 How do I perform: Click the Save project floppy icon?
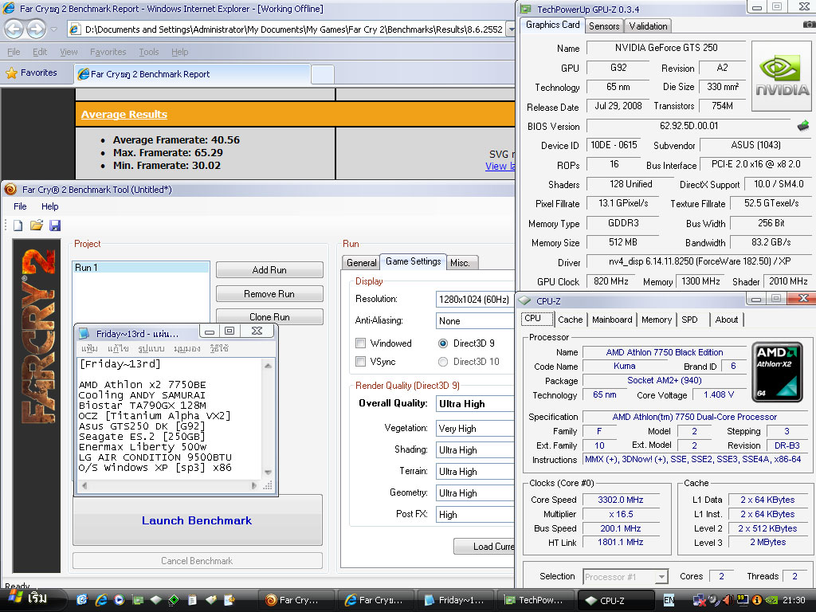(55, 226)
